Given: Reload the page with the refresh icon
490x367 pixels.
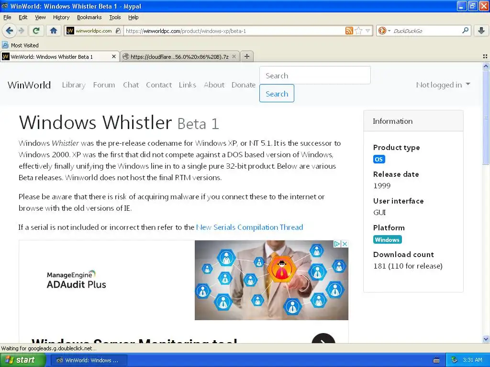Looking at the screenshot, I should pos(36,31).
